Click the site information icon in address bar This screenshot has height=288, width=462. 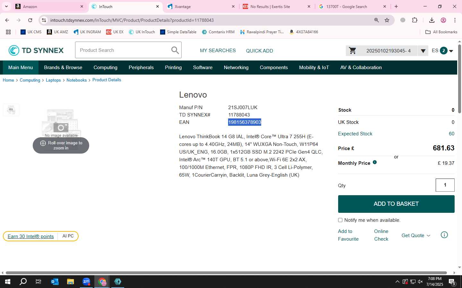click(44, 20)
